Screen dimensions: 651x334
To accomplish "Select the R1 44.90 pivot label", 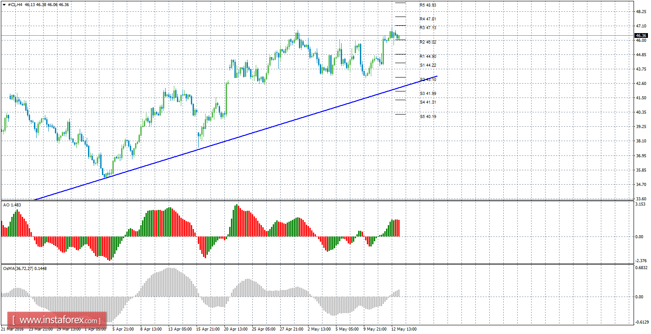I will coord(427,57).
